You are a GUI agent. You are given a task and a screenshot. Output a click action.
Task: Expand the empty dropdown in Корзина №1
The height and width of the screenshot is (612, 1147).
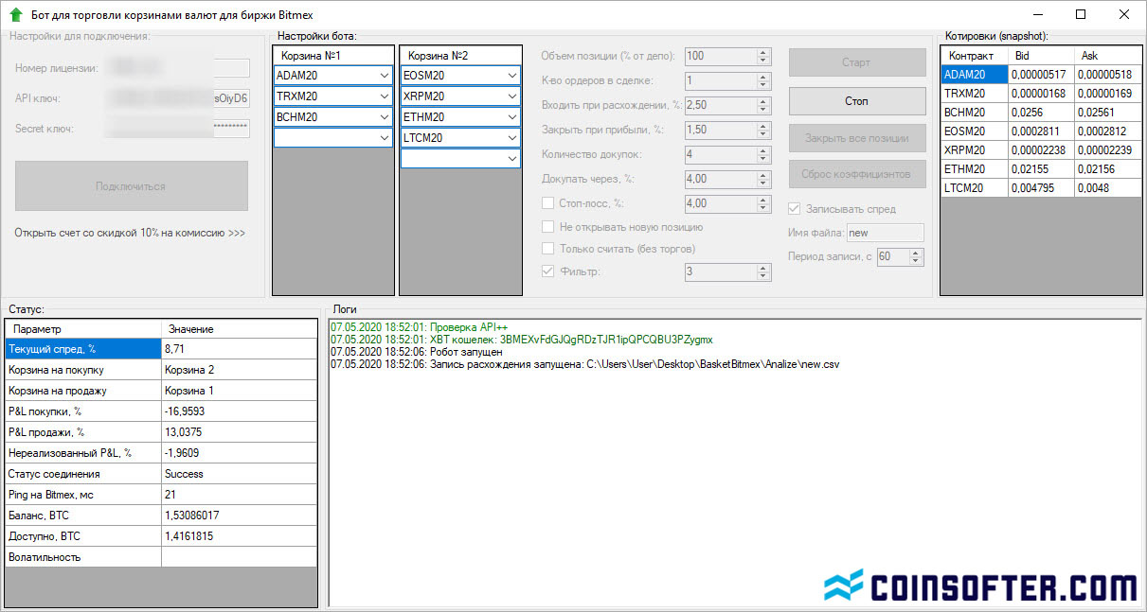click(384, 137)
